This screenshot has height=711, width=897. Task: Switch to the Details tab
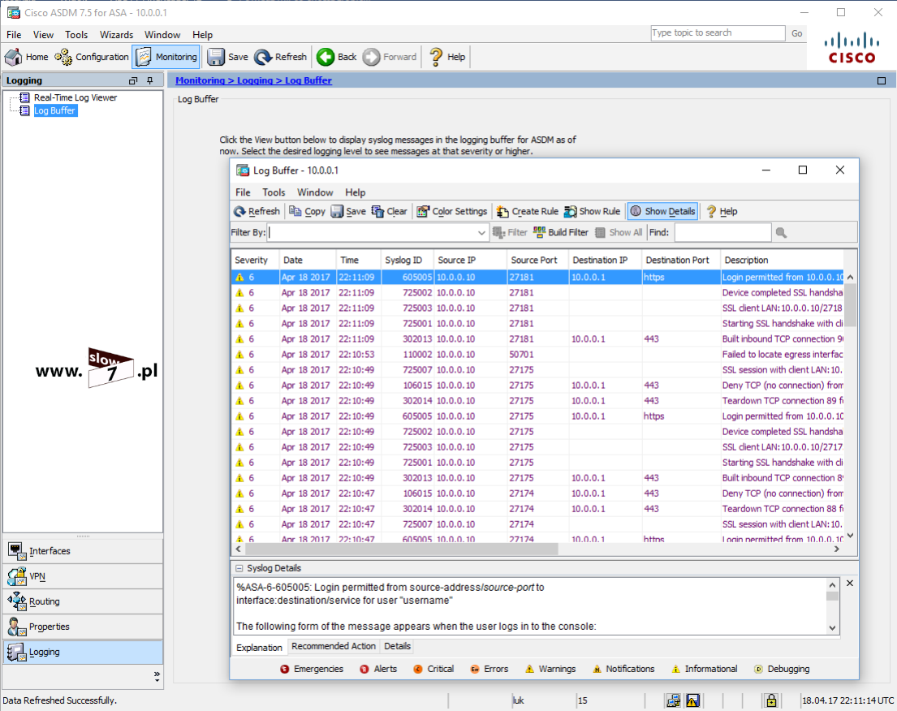click(397, 646)
